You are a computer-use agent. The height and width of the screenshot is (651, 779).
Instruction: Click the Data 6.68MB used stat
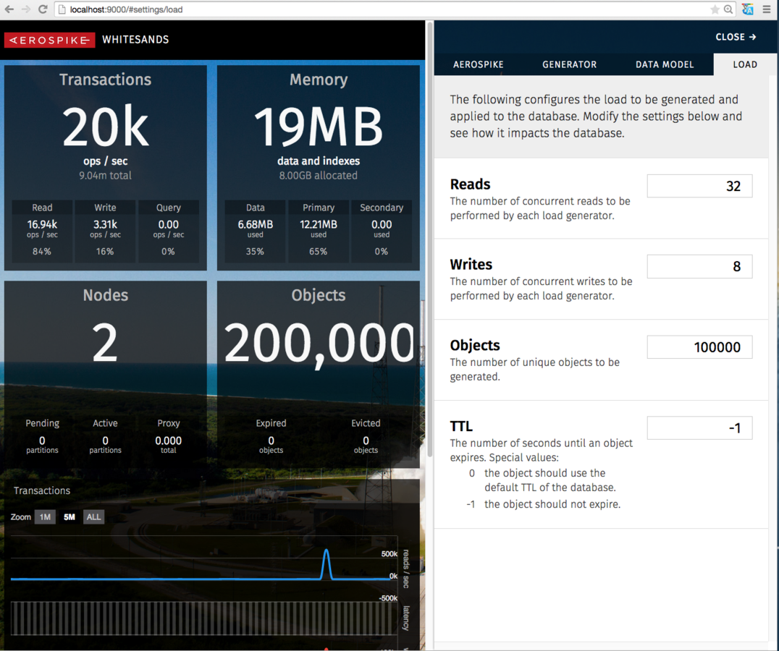[256, 230]
